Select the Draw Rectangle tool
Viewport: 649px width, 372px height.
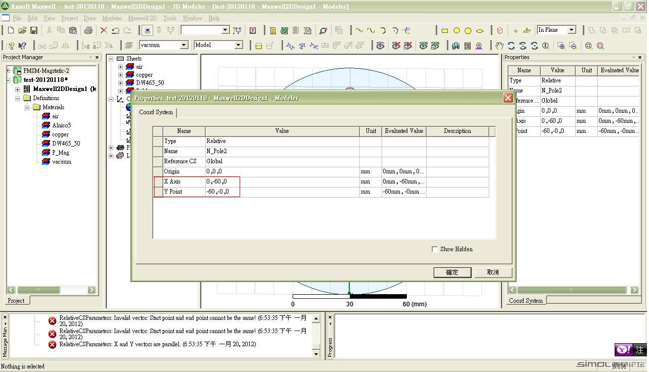tap(445, 30)
